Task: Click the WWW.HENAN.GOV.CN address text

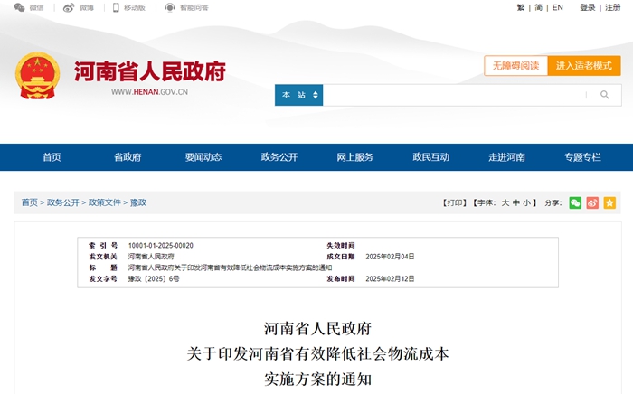Action: coord(149,92)
